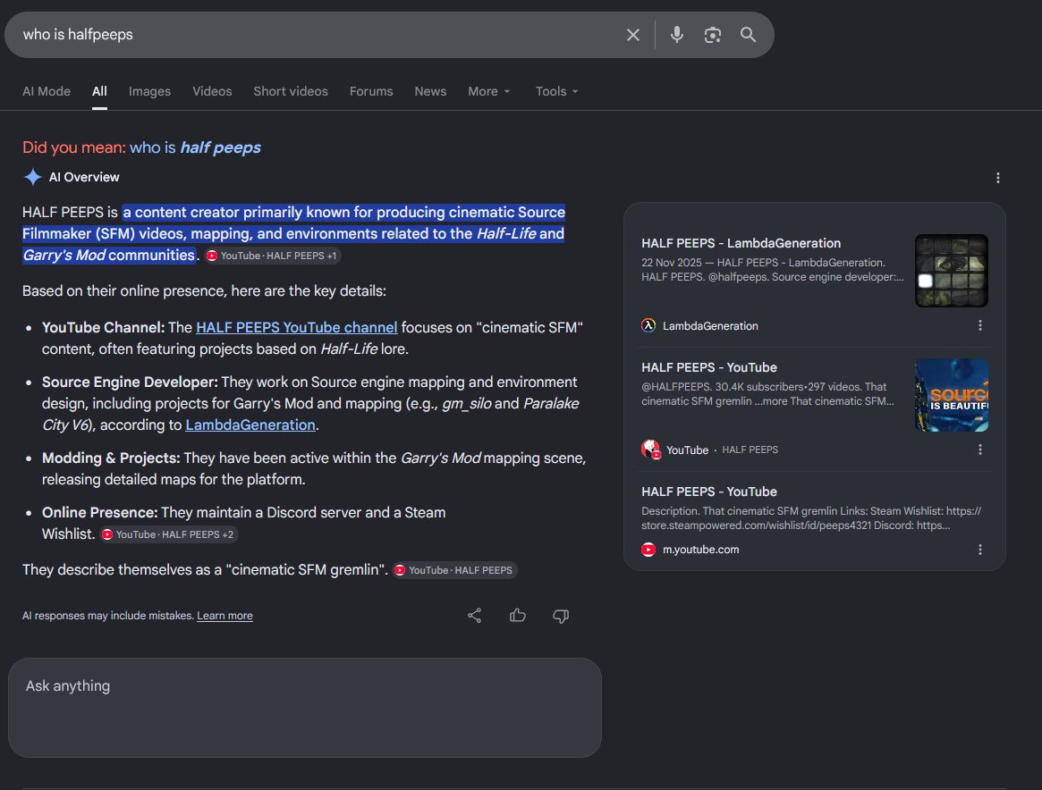
Task: Click into the Ask anything box
Action: (x=305, y=708)
